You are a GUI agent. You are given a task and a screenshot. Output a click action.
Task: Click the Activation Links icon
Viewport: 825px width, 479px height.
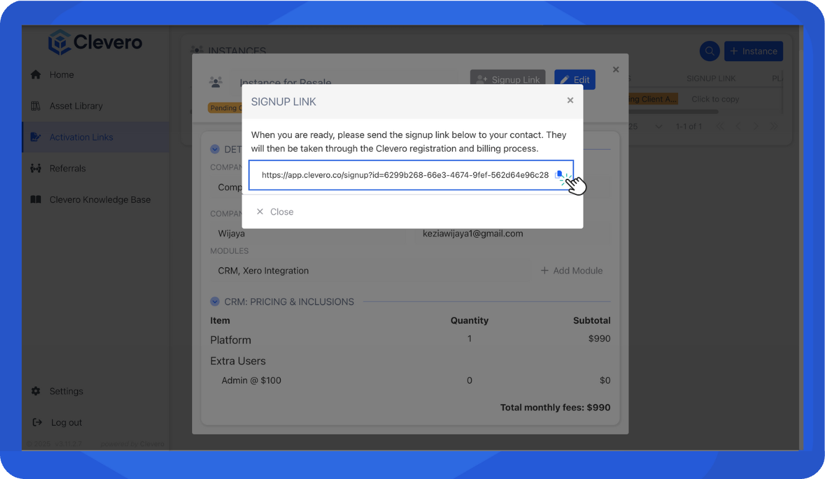[36, 137]
